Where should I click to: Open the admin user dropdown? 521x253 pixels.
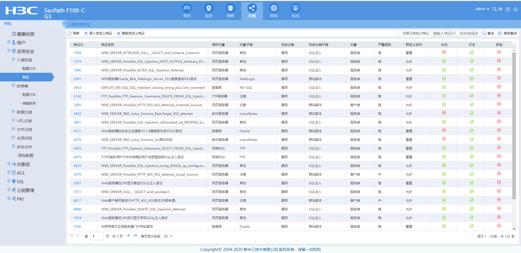coord(482,9)
